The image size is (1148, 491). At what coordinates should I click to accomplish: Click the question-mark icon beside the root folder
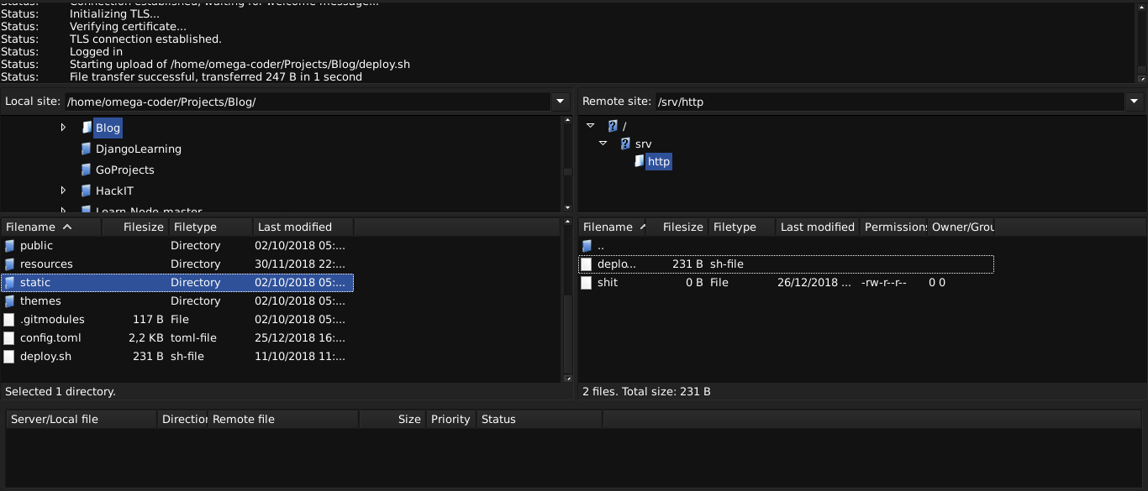(611, 125)
